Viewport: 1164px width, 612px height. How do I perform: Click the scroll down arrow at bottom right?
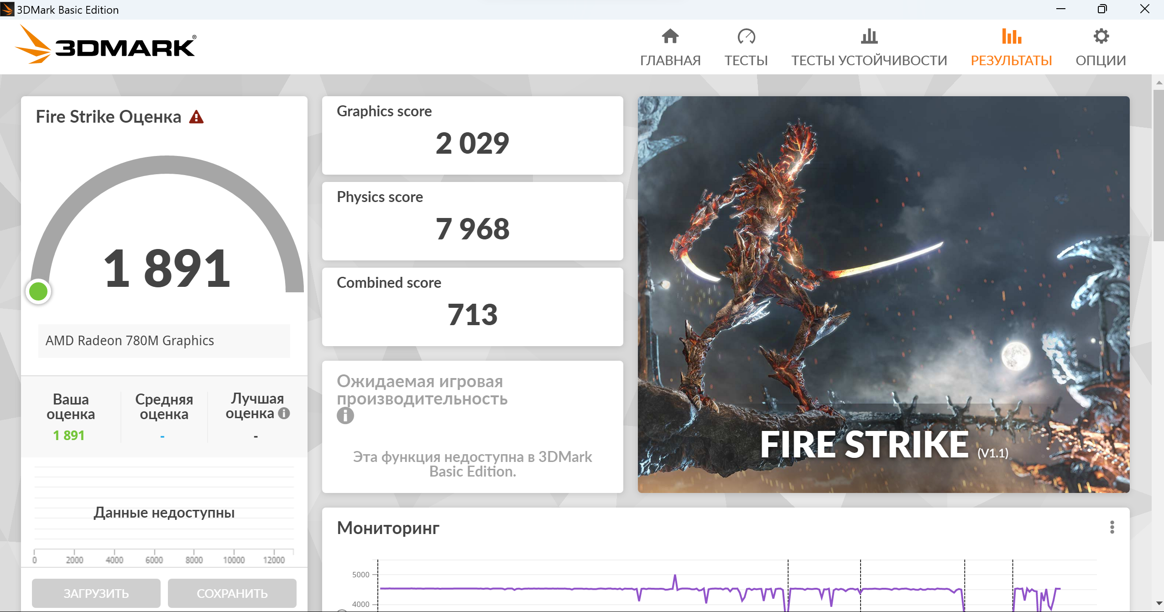point(1159,603)
